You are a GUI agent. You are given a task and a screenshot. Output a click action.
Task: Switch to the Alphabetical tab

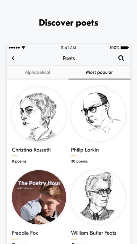[x=37, y=72]
